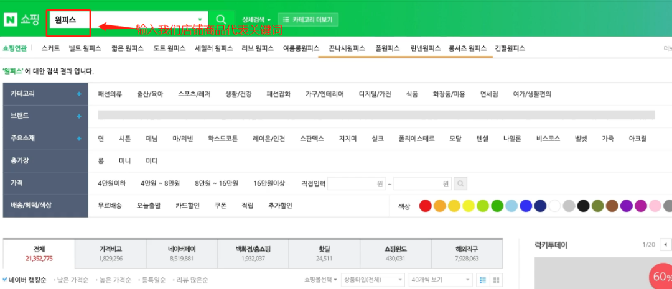The height and width of the screenshot is (289, 672).
Task: Select the red color swatch
Action: [x=425, y=206]
